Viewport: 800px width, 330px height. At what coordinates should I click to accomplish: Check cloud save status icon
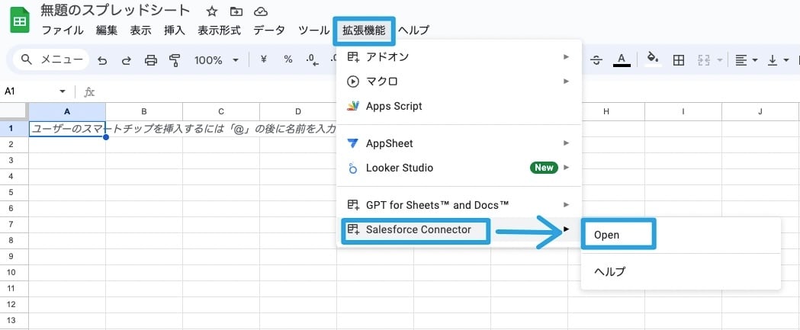click(x=261, y=11)
